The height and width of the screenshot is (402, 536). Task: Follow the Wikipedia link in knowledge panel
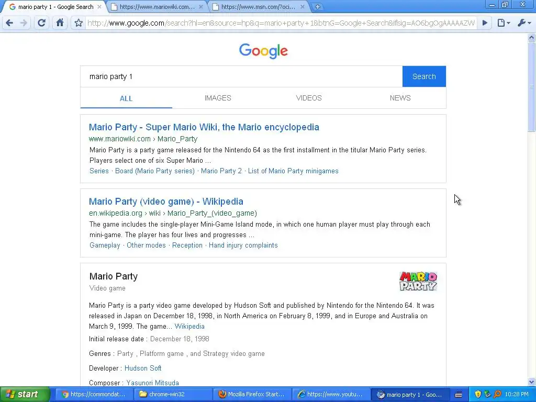[189, 327]
